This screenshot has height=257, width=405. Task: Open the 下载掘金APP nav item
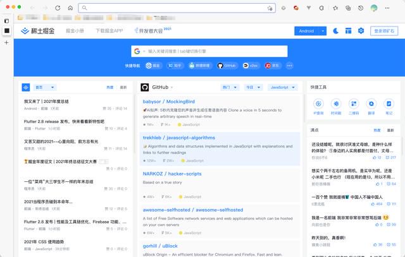pyautogui.click(x=109, y=31)
